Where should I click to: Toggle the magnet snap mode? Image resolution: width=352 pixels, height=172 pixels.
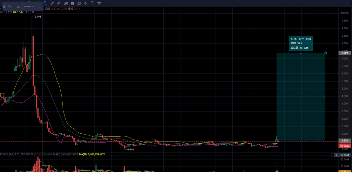(85, 3)
